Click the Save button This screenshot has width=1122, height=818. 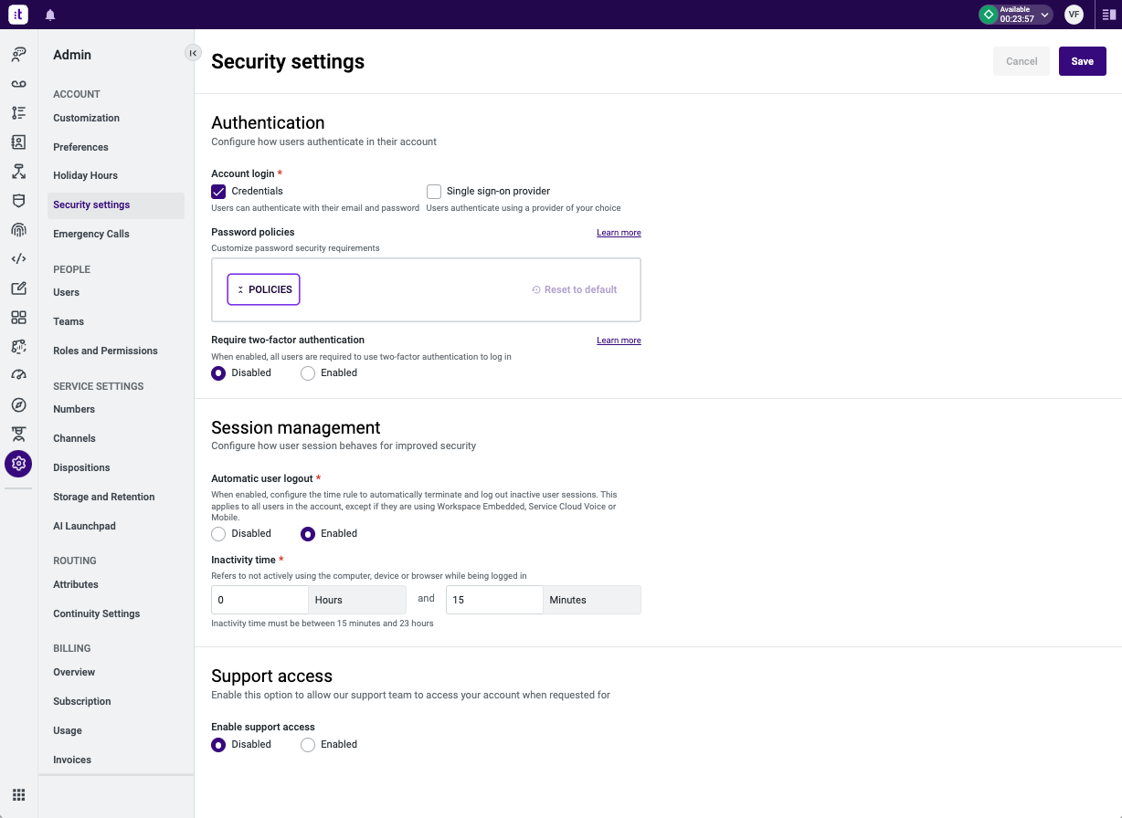coord(1082,61)
